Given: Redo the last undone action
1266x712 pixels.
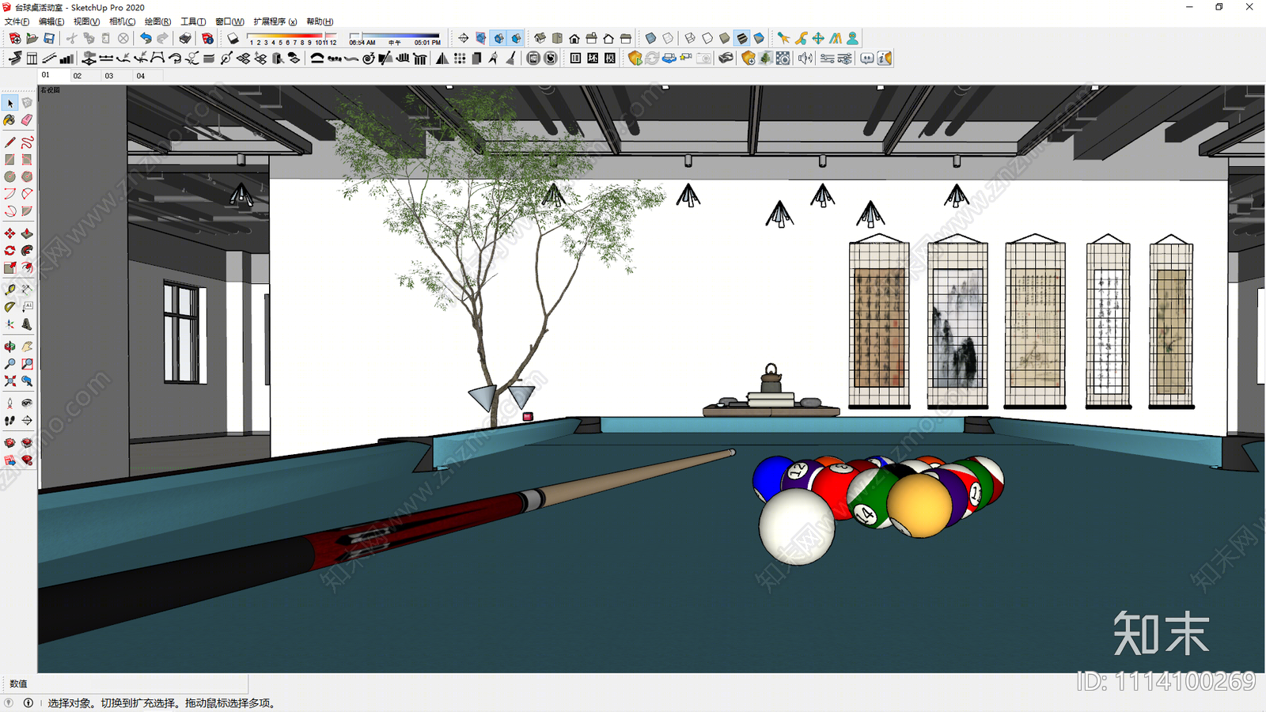Looking at the screenshot, I should [x=163, y=38].
